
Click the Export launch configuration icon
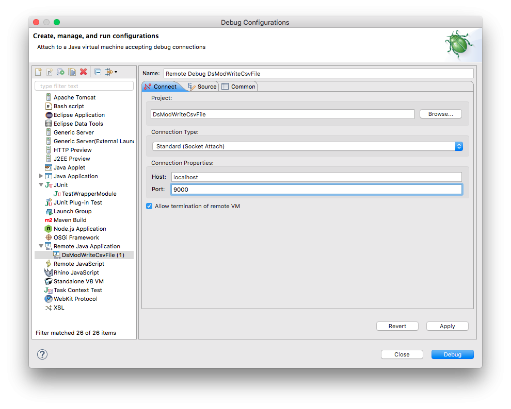point(61,72)
